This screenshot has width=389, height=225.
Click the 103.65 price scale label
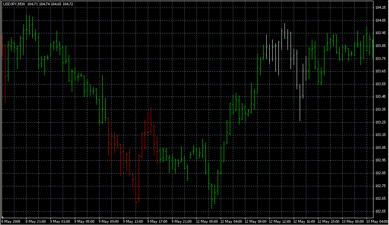point(380,71)
